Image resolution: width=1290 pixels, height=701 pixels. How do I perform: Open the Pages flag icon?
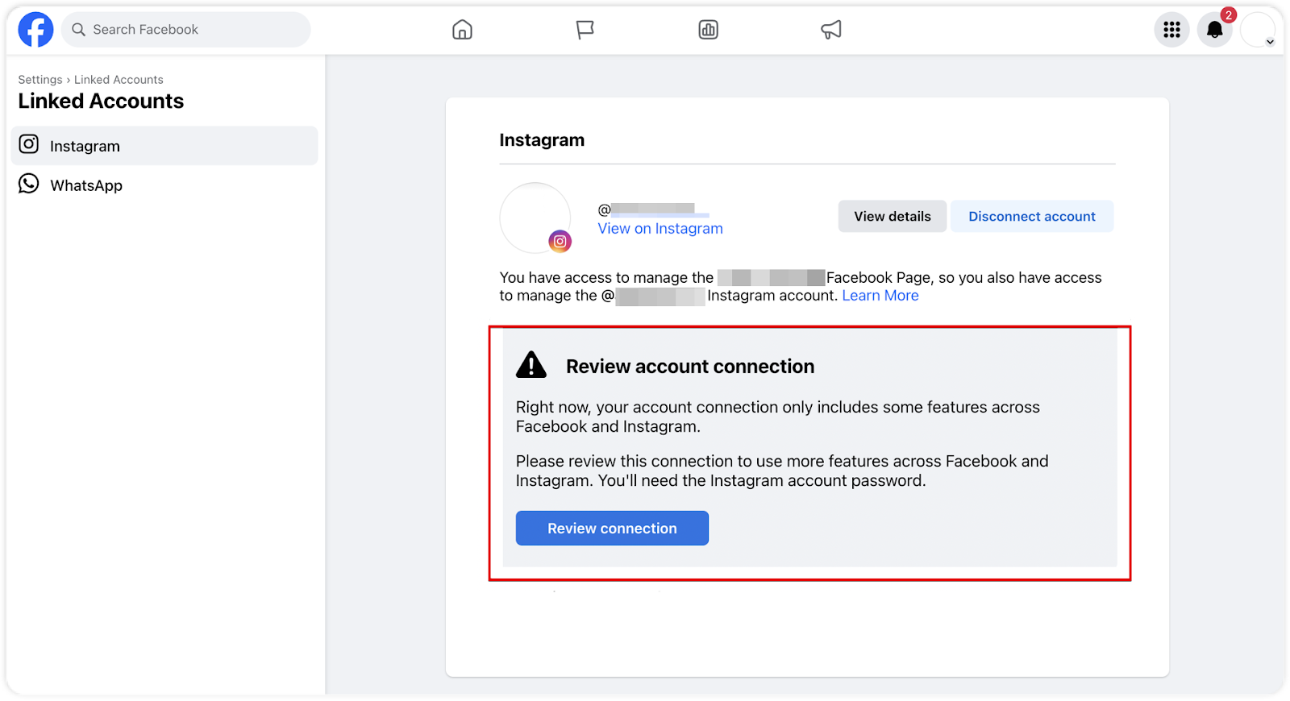[585, 30]
